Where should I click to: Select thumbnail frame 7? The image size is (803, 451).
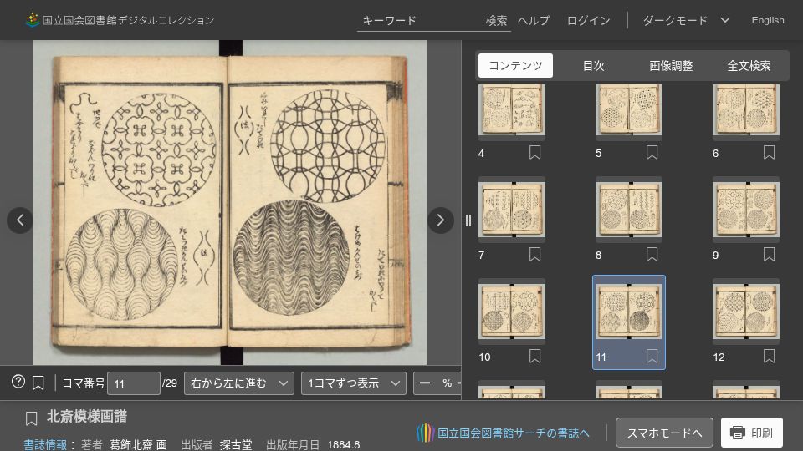[x=512, y=209]
